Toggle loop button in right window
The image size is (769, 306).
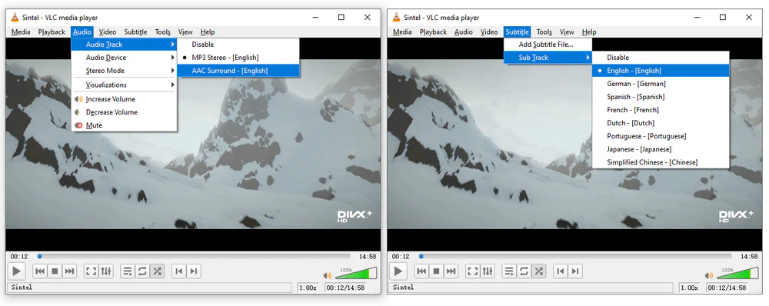click(524, 271)
